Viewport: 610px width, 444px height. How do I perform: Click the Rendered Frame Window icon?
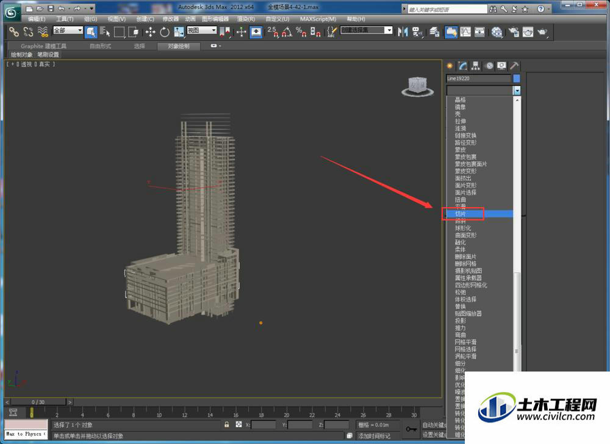(528, 32)
